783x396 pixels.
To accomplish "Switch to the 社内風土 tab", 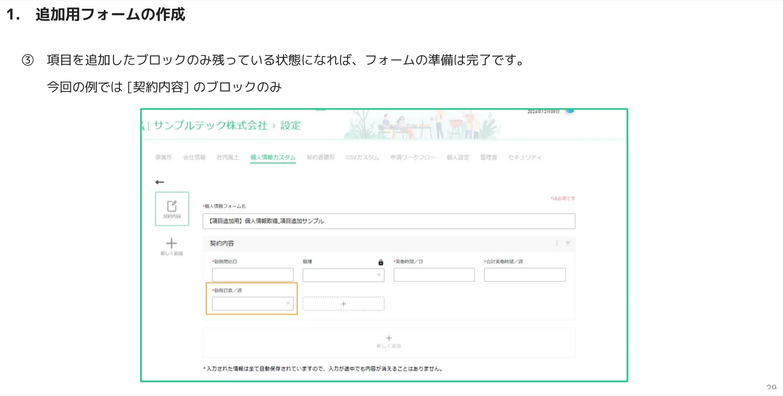I will pyautogui.click(x=228, y=158).
